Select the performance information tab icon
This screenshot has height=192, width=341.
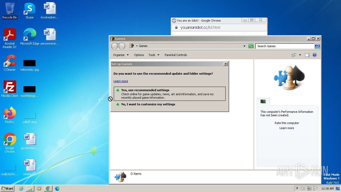(x=263, y=101)
